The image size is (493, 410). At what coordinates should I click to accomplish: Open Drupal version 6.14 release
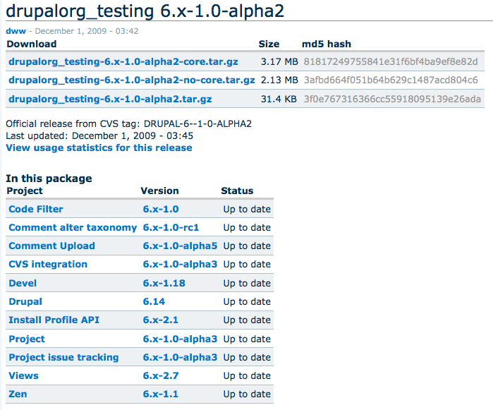click(x=154, y=301)
